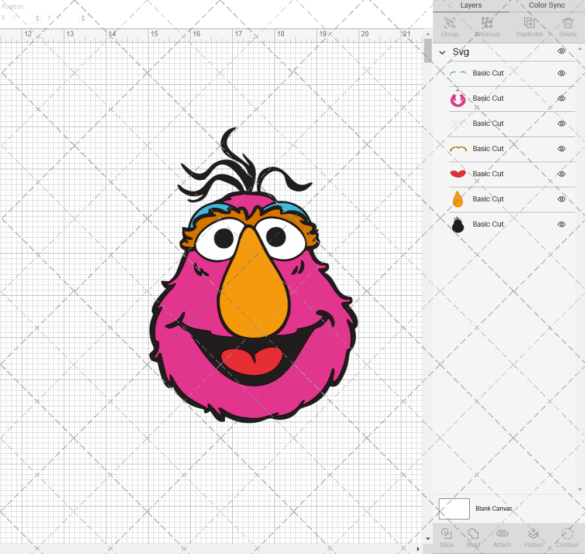Hide the blue eyebrows Basic Cut layer

point(562,73)
